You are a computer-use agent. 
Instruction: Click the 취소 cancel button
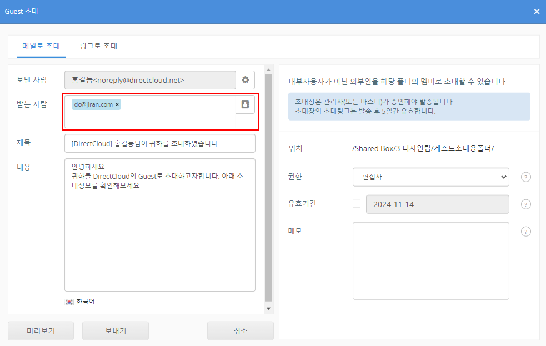pos(240,331)
